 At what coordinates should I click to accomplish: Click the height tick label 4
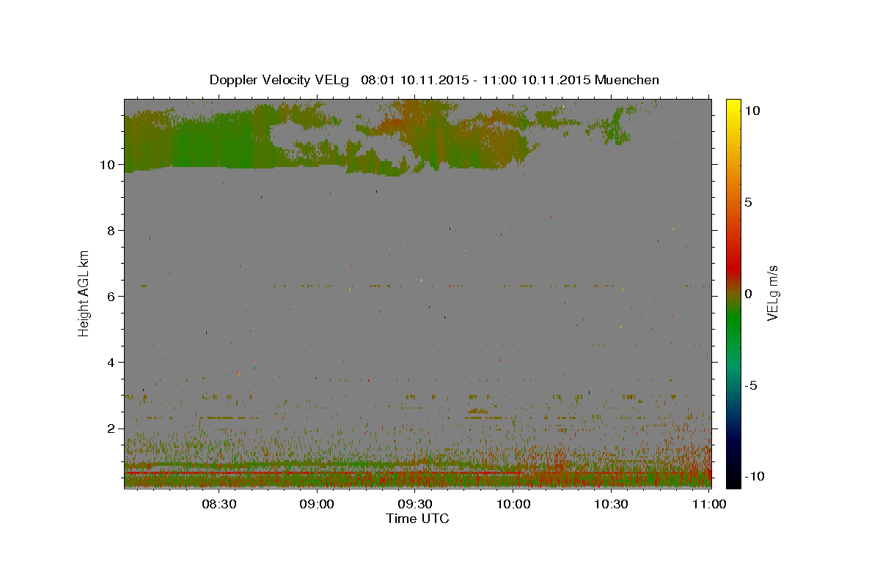(112, 363)
